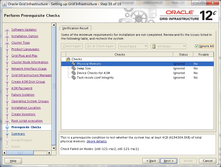Go to Software Updates step
This screenshot has height=167, width=221.
click(24, 30)
